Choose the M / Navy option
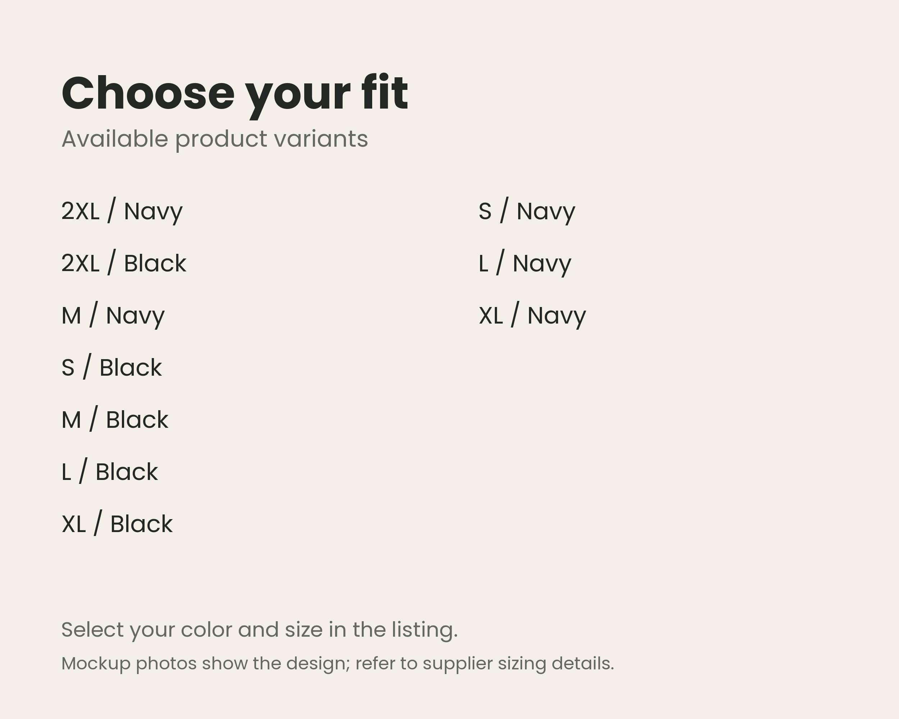This screenshot has height=719, width=899. tap(113, 316)
